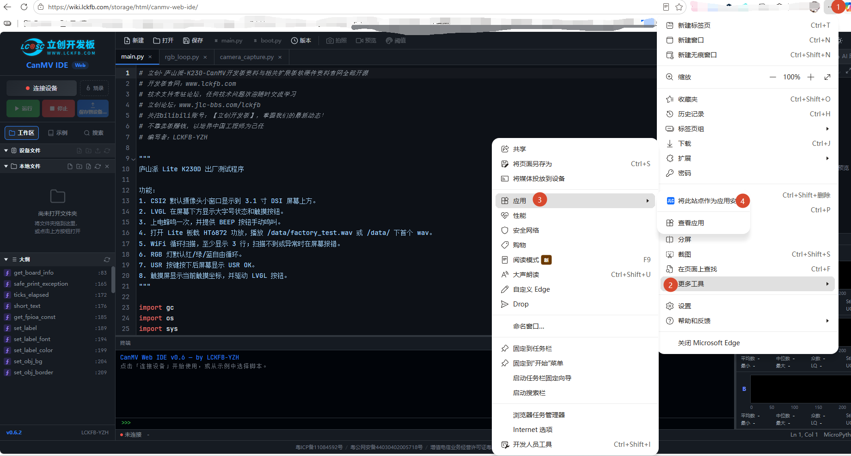Image resolution: width=851 pixels, height=456 pixels.
Task: Switch to the 示例 examples tab
Action: pyautogui.click(x=58, y=133)
